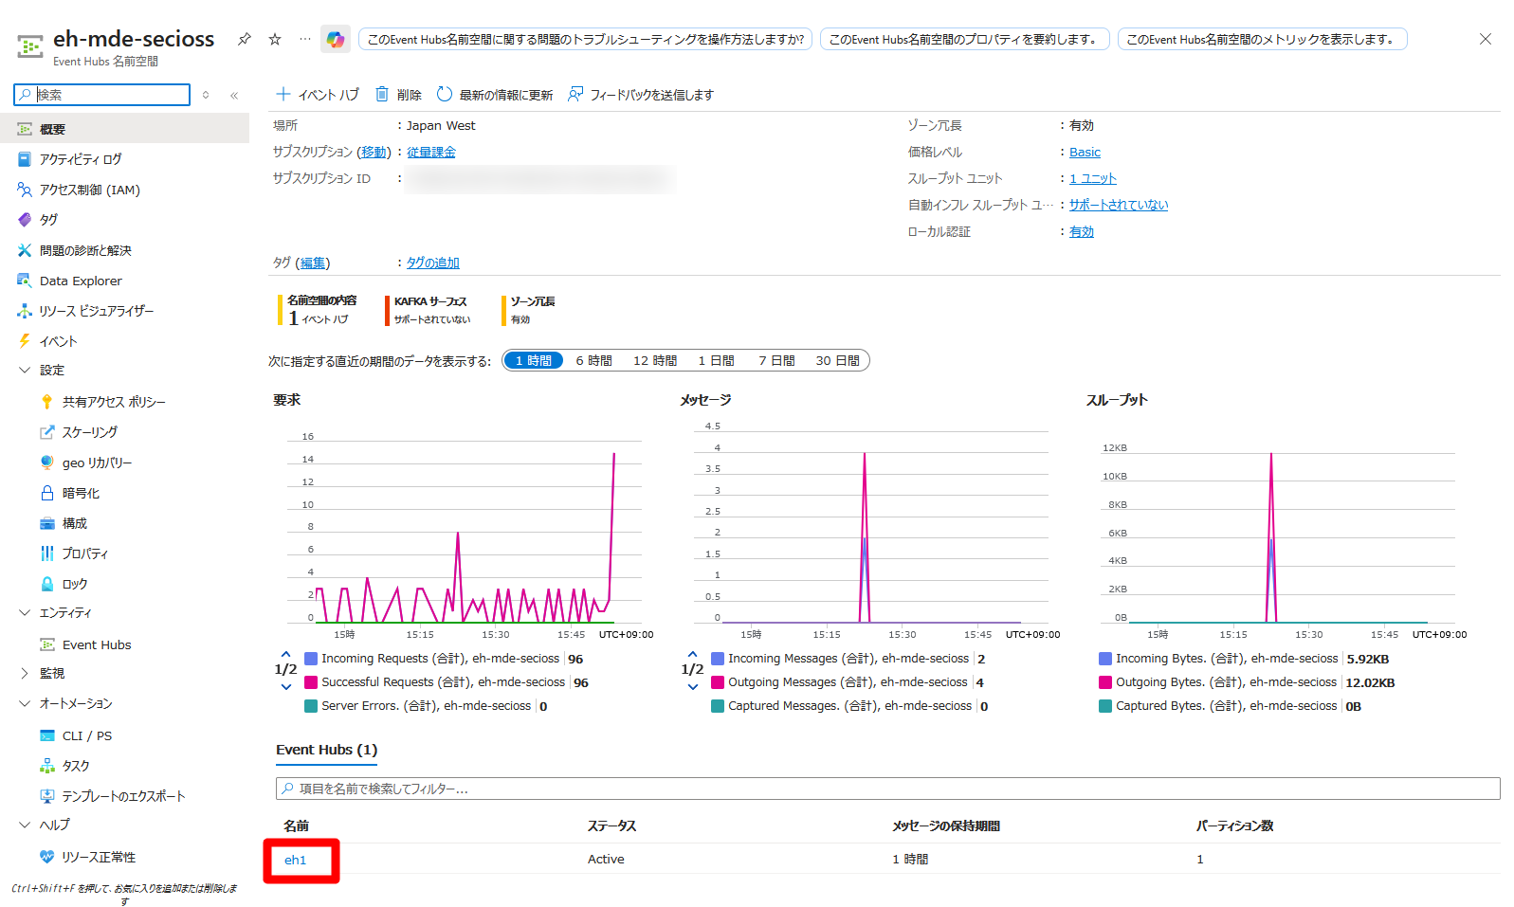This screenshot has height=907, width=1514.
Task: Go to previous legend page in メッセージ chart
Action: click(x=692, y=653)
